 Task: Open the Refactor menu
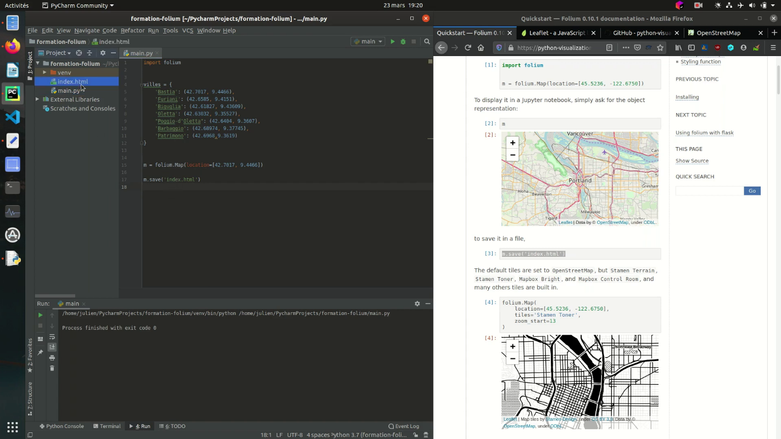[x=132, y=31]
